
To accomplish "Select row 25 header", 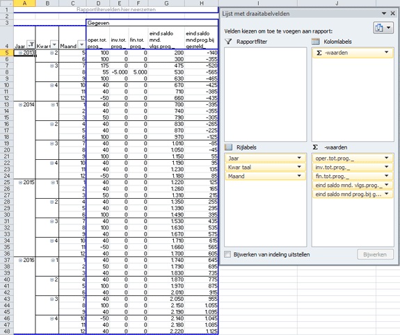I will (7, 182).
